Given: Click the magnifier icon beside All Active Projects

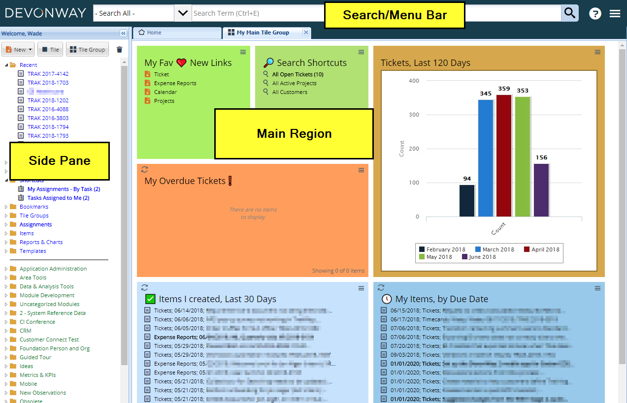Looking at the screenshot, I should (x=265, y=83).
